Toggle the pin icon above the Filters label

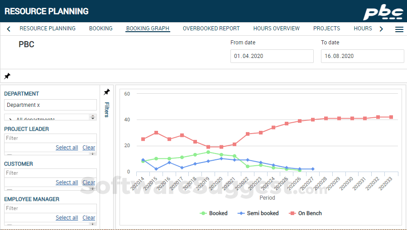(x=107, y=92)
